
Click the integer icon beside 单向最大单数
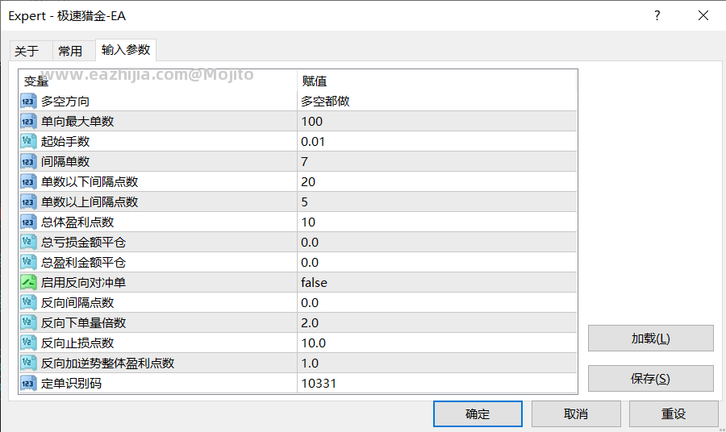pos(28,121)
